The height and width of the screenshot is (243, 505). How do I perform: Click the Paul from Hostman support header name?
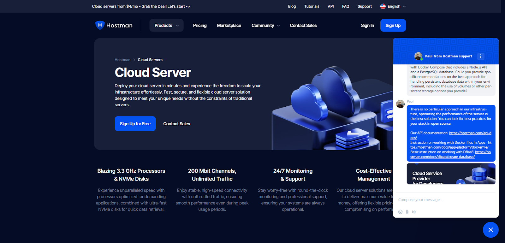pyautogui.click(x=449, y=56)
